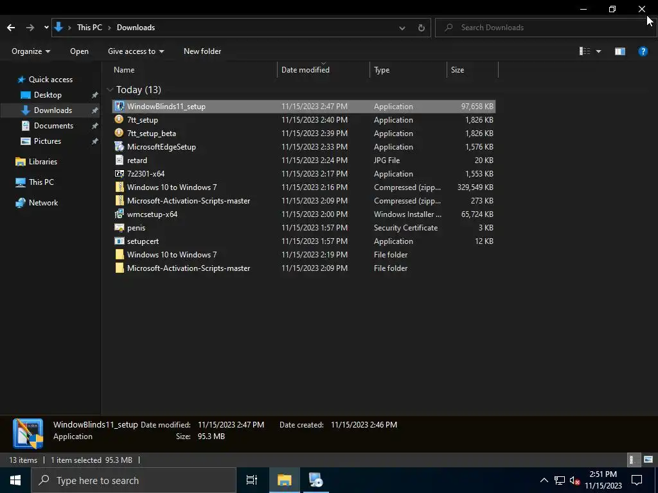Click the Open toolbar button

pyautogui.click(x=79, y=51)
